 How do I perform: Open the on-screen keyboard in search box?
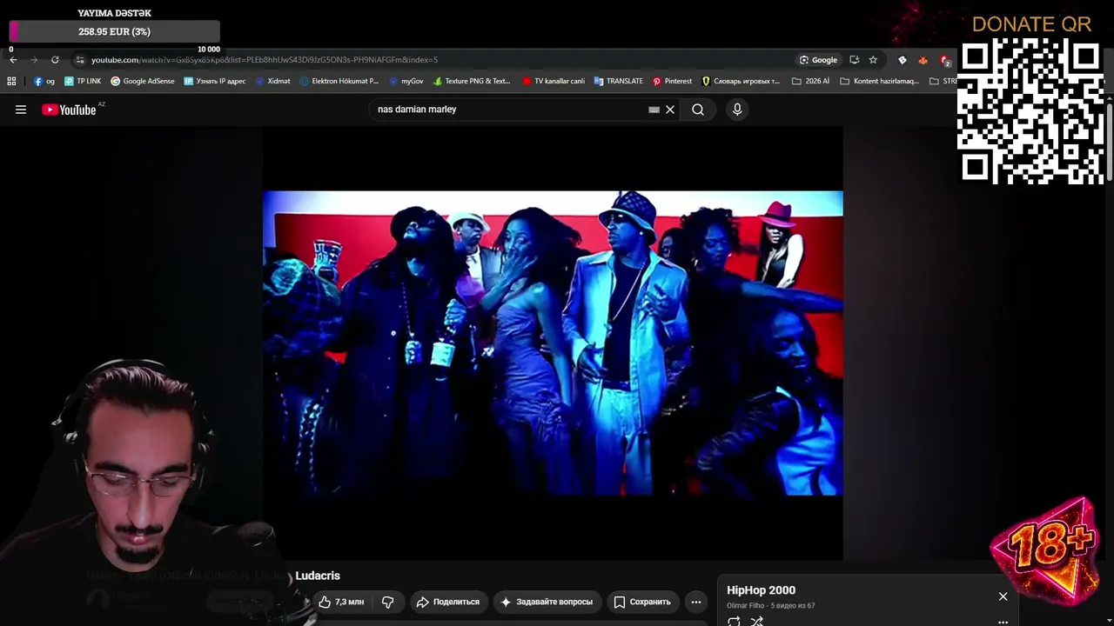point(654,110)
